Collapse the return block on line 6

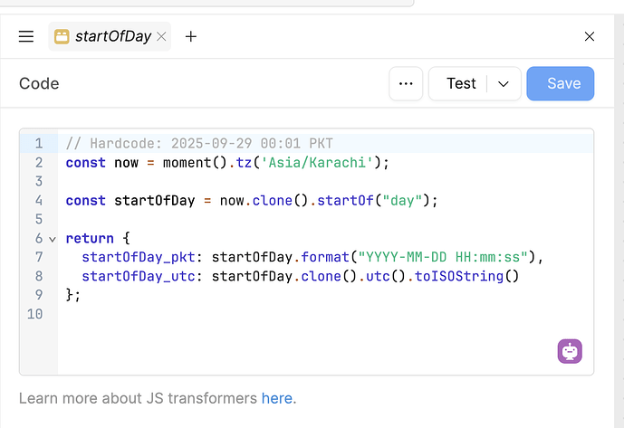pyautogui.click(x=52, y=239)
